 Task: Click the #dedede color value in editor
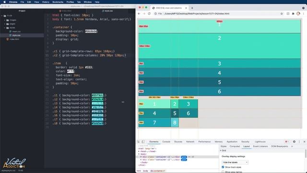91,31
